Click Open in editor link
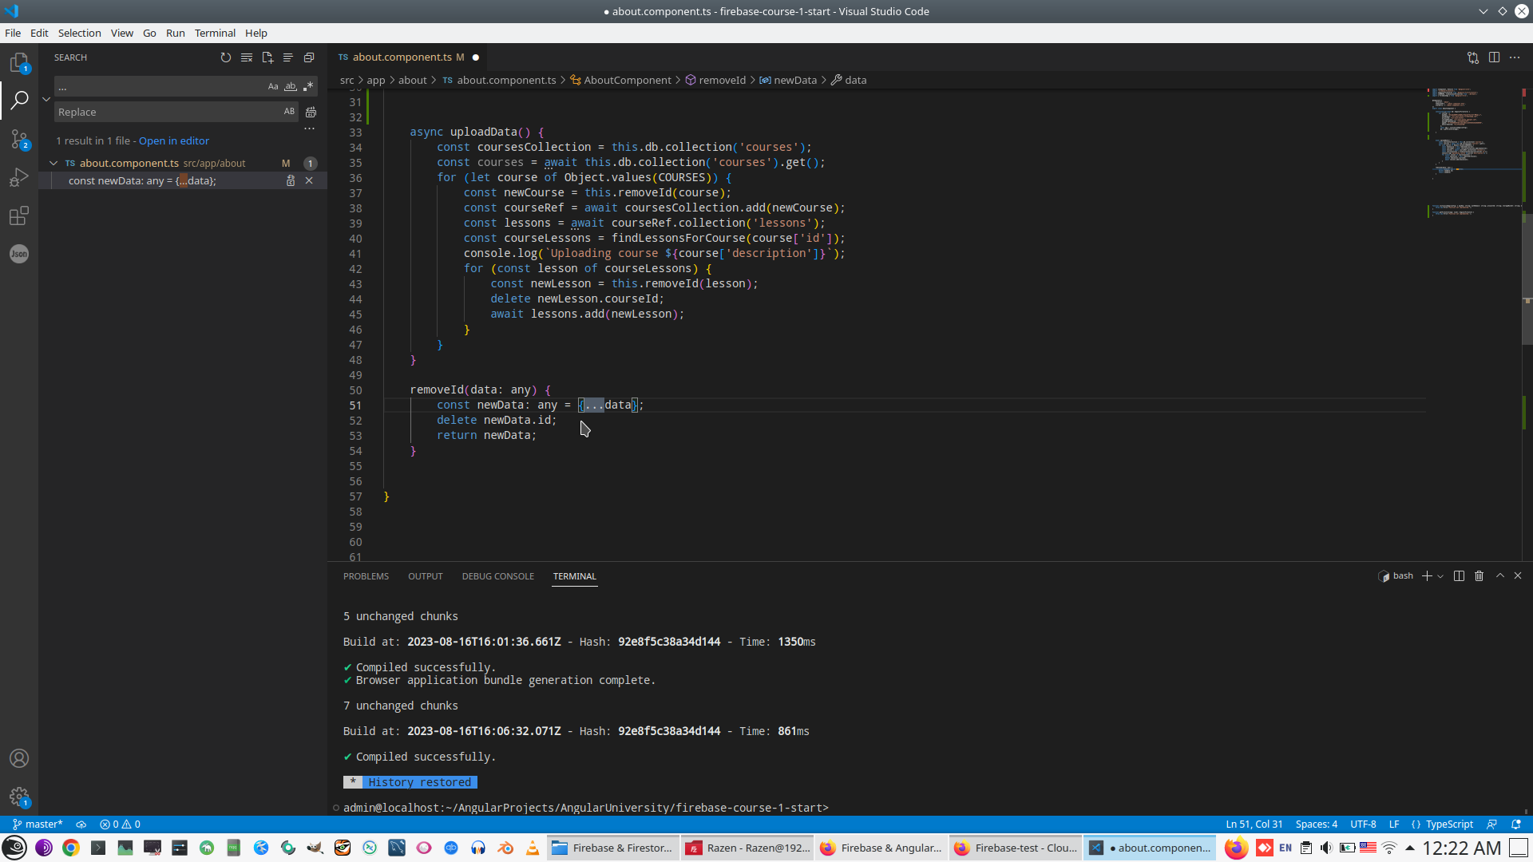 [x=174, y=140]
